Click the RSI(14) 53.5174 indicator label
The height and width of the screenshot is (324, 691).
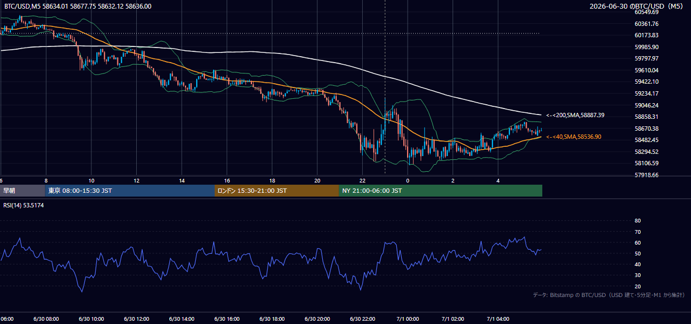pyautogui.click(x=23, y=205)
